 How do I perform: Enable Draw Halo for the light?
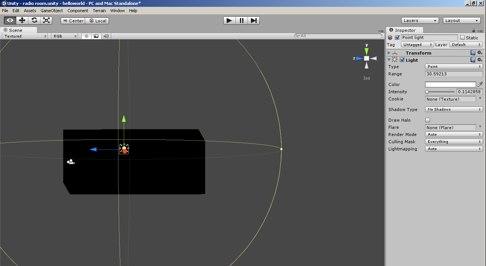point(428,120)
